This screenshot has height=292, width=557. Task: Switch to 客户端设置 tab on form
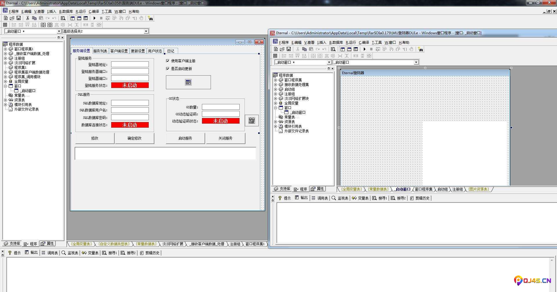[x=119, y=51]
